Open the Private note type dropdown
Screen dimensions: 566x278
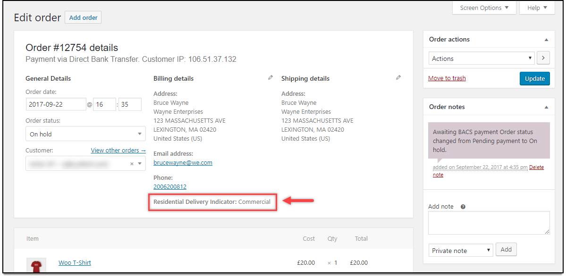(x=461, y=251)
